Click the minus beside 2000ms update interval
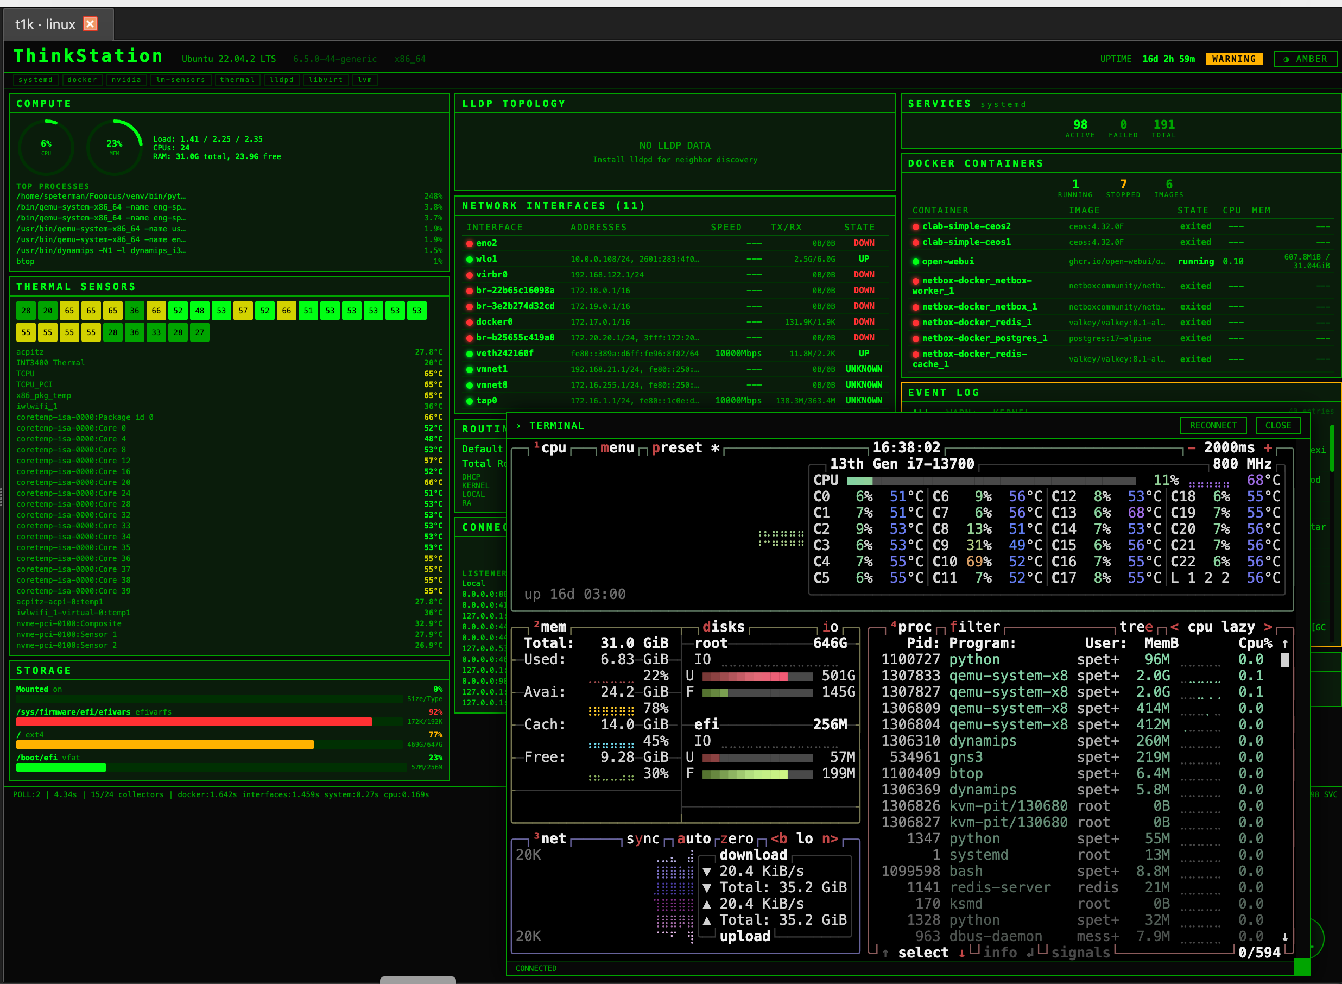This screenshot has height=984, width=1342. click(1192, 448)
